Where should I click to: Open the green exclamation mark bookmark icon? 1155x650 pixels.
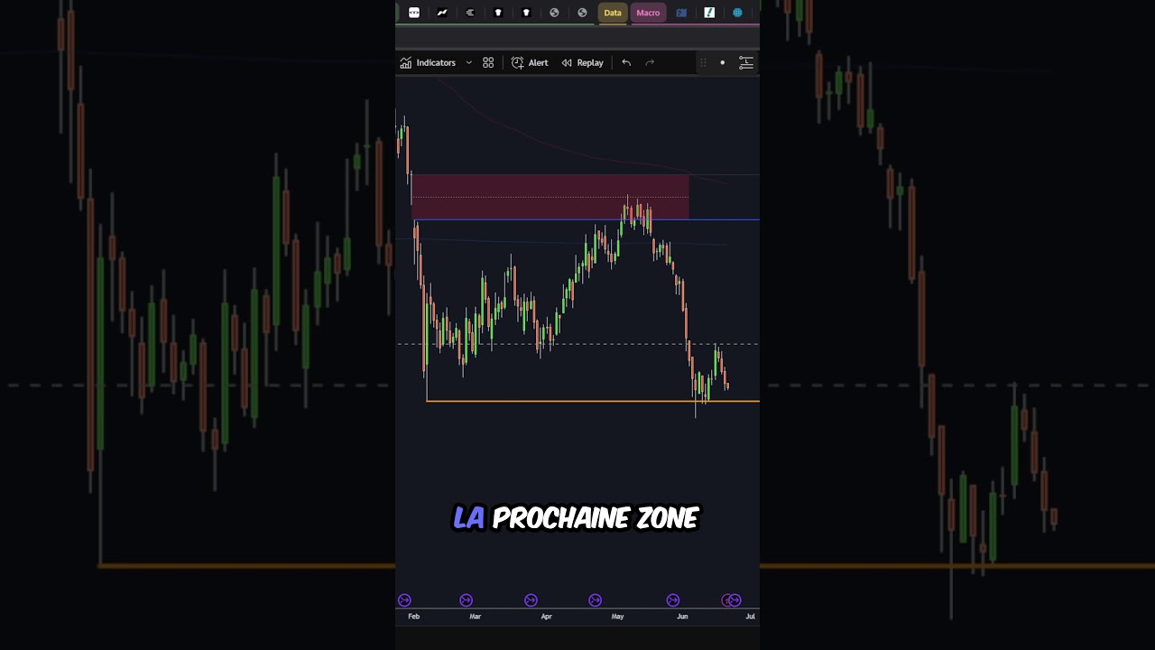709,13
